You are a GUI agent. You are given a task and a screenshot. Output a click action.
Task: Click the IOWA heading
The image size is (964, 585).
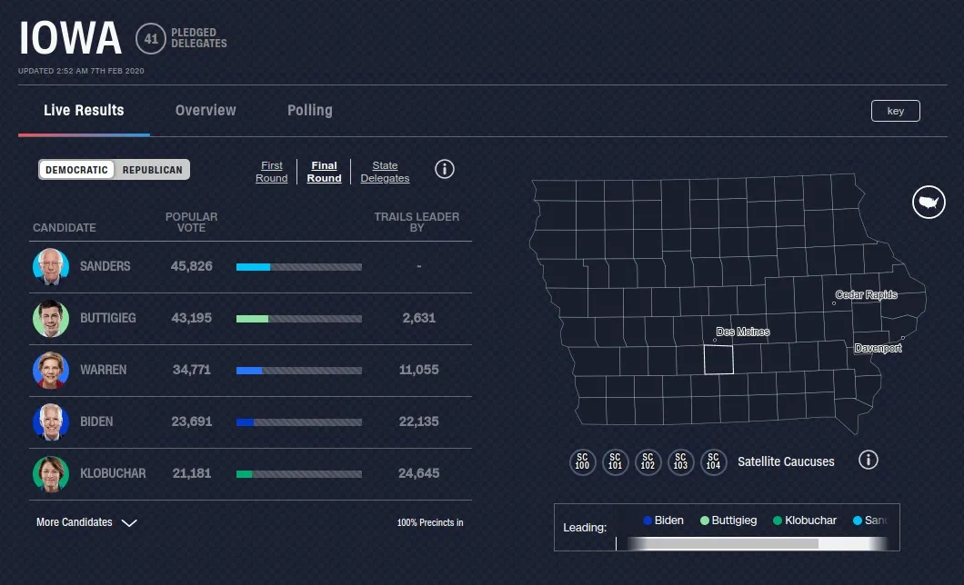point(70,38)
